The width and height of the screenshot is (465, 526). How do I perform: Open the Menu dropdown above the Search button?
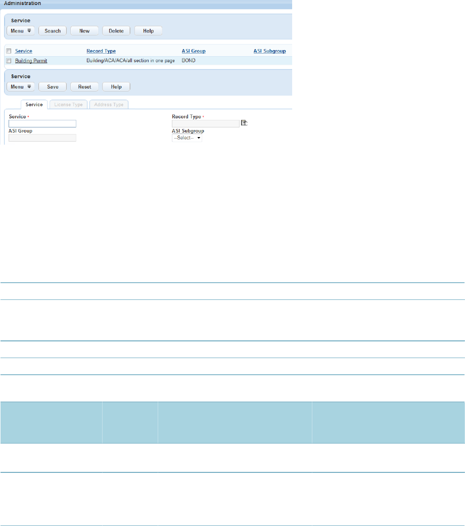click(21, 31)
